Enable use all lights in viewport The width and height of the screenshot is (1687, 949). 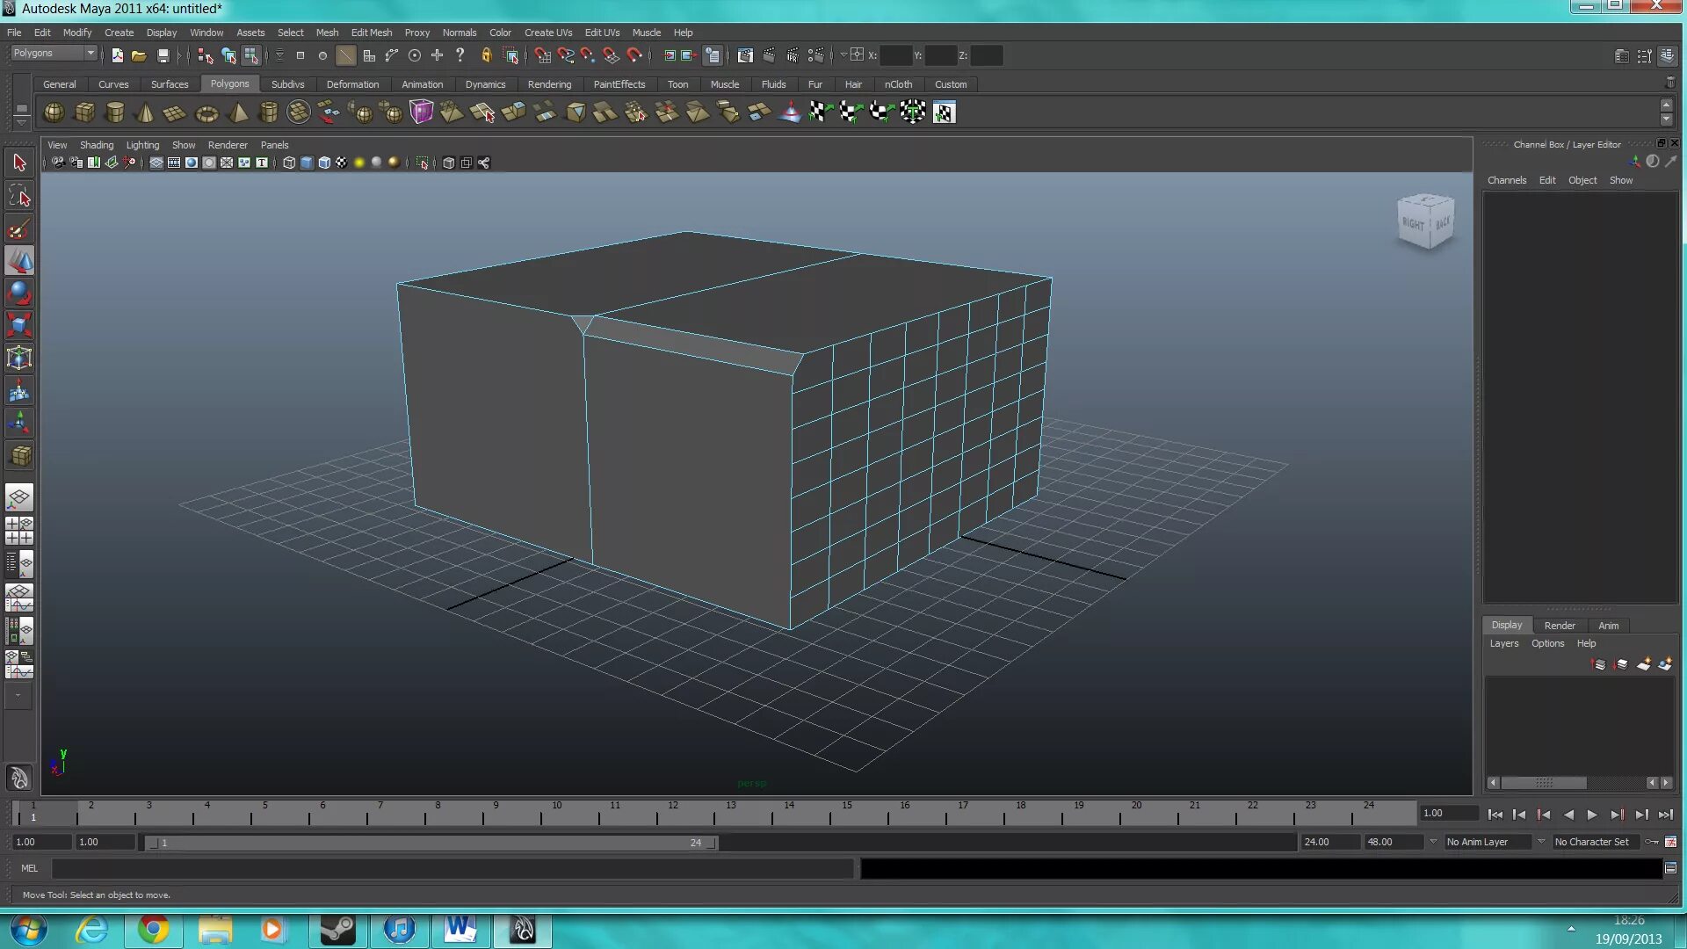pyautogui.click(x=358, y=163)
